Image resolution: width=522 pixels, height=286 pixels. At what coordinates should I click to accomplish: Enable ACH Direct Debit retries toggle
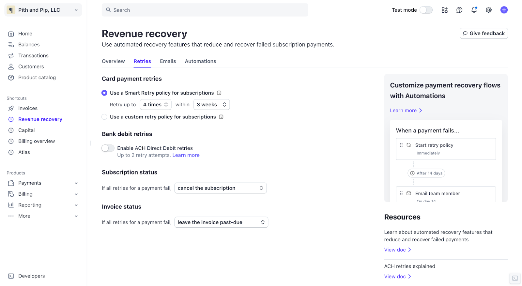point(108,148)
